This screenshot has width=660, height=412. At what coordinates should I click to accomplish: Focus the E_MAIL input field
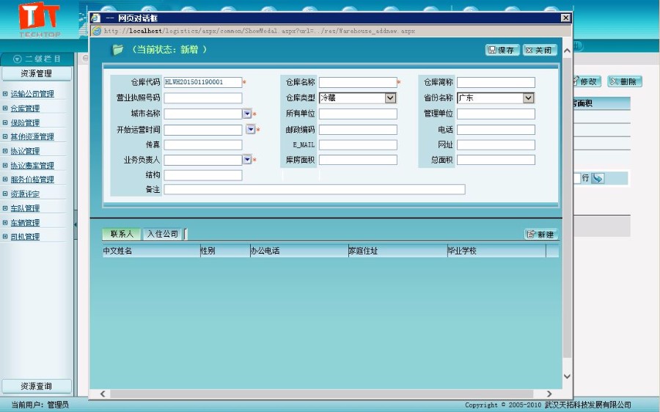pyautogui.click(x=358, y=144)
